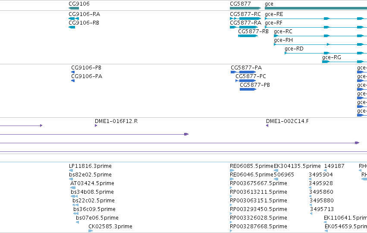
Task: Click the RP003326028.5prime label
Action: 258,218
